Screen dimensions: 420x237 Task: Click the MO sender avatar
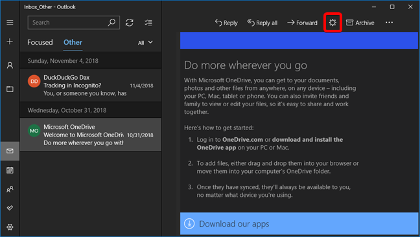pos(34,131)
